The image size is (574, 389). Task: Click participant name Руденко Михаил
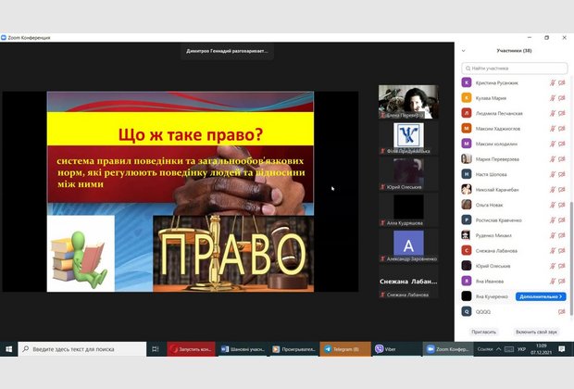[x=493, y=235]
